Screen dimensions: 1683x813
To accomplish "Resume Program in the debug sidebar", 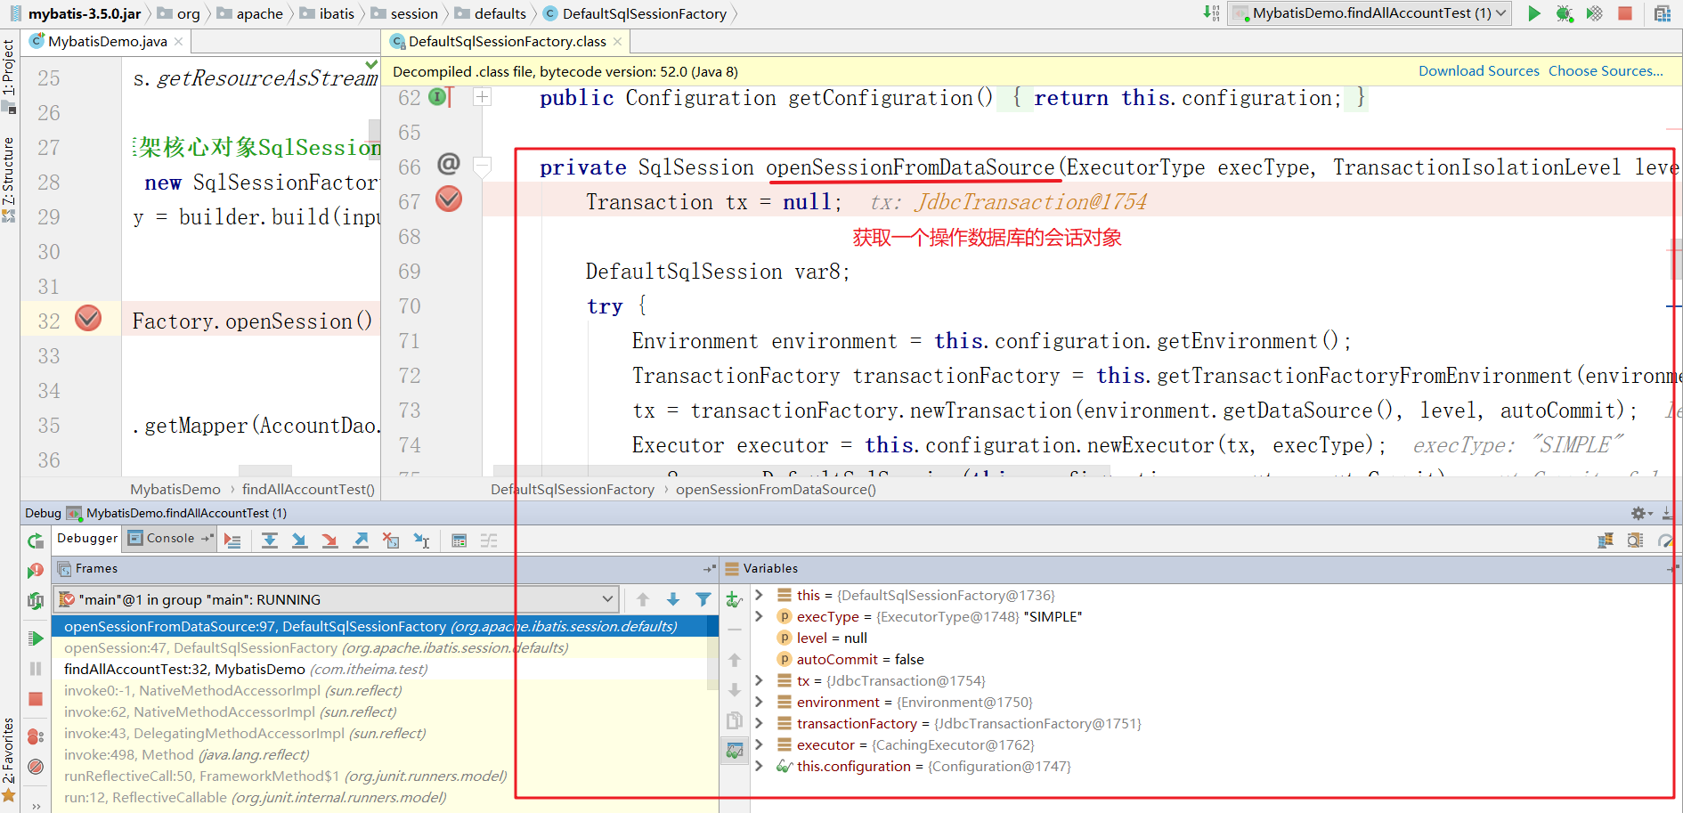I will point(36,638).
